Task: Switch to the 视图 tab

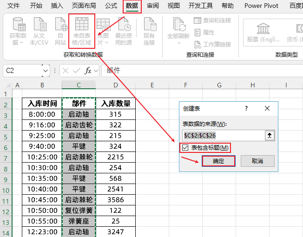Action: coord(173,6)
